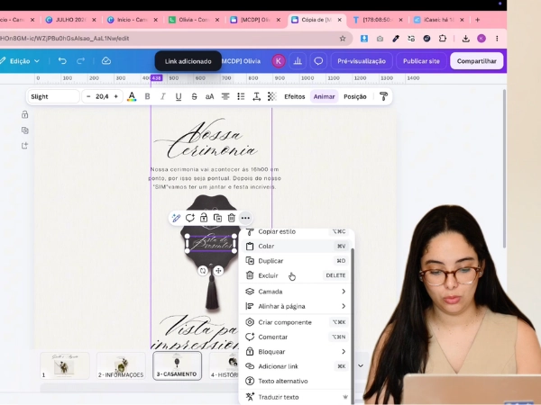
Task: Check cloud save status icon
Action: pos(106,61)
